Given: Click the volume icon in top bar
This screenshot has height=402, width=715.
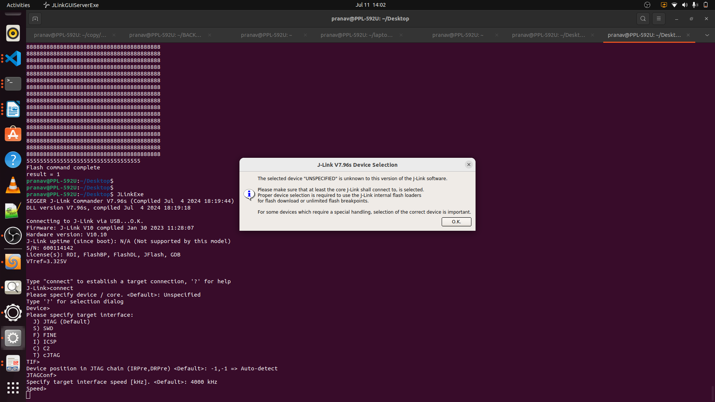Looking at the screenshot, I should point(685,5).
